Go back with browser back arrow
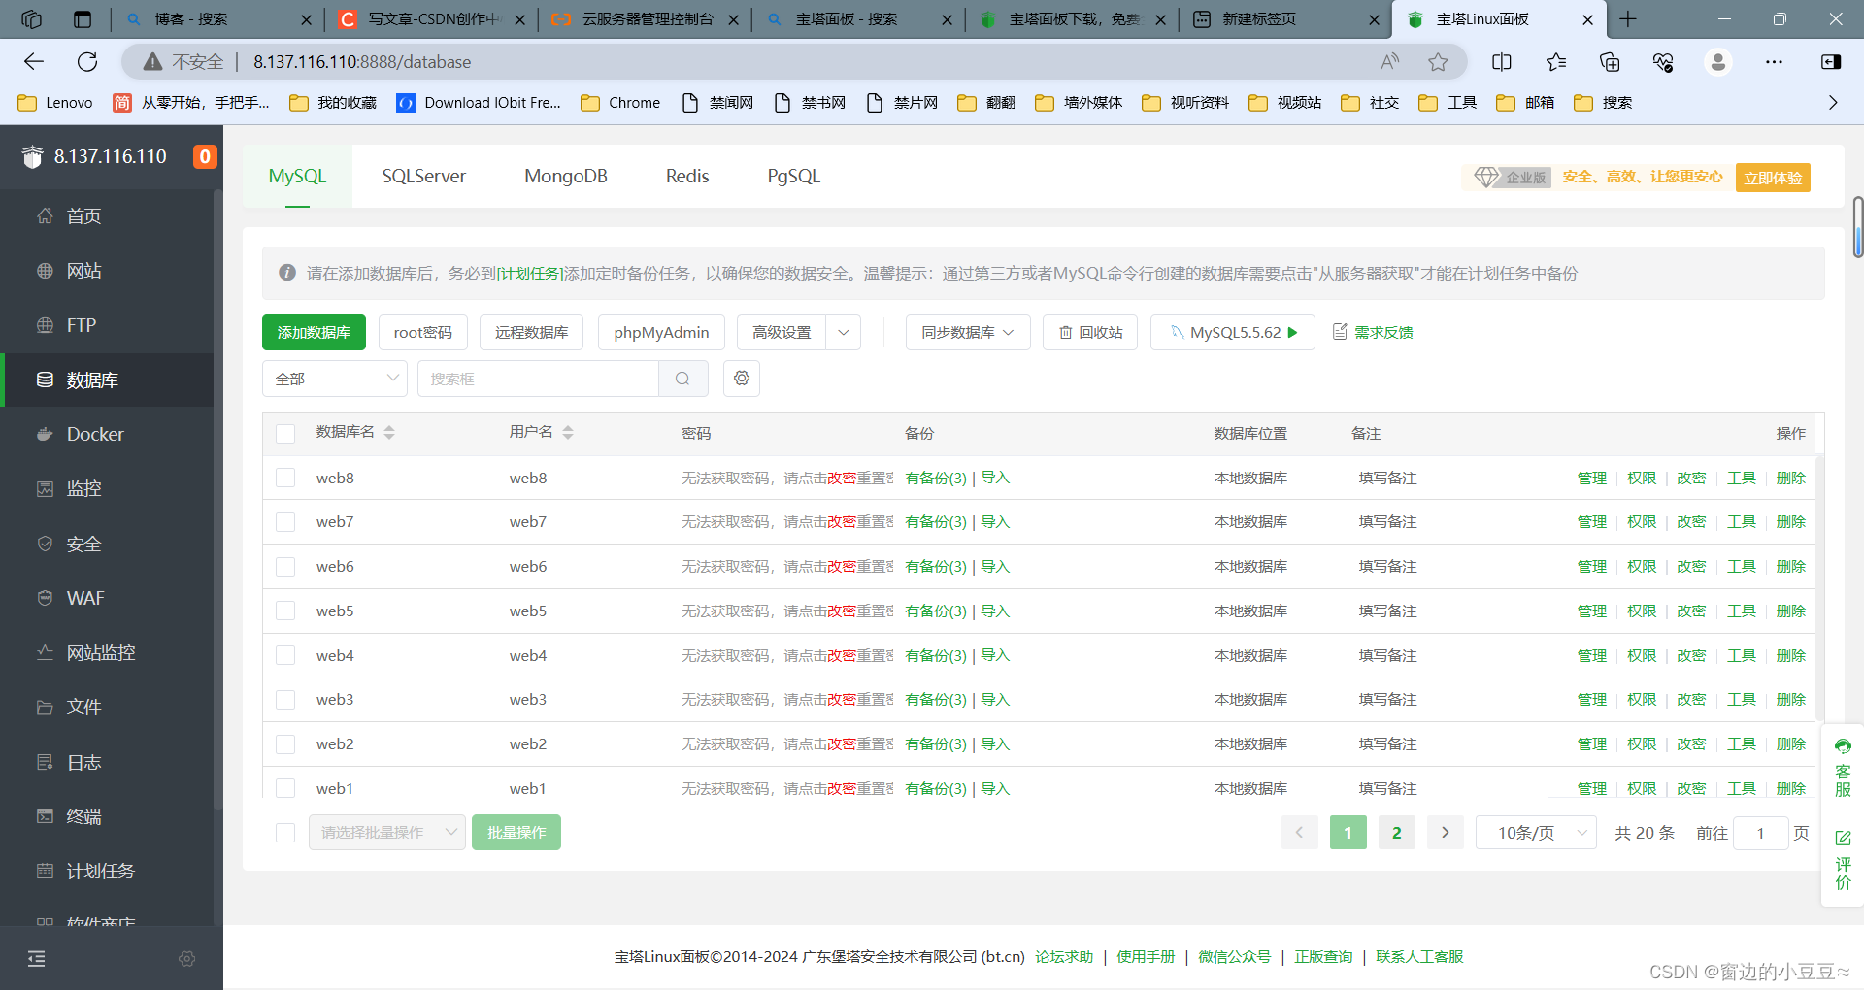Viewport: 1864px width, 990px height. coord(34,62)
